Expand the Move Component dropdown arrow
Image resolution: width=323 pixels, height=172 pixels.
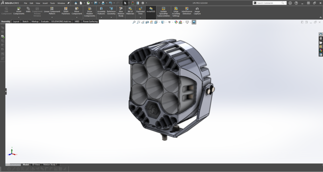tap(77, 17)
